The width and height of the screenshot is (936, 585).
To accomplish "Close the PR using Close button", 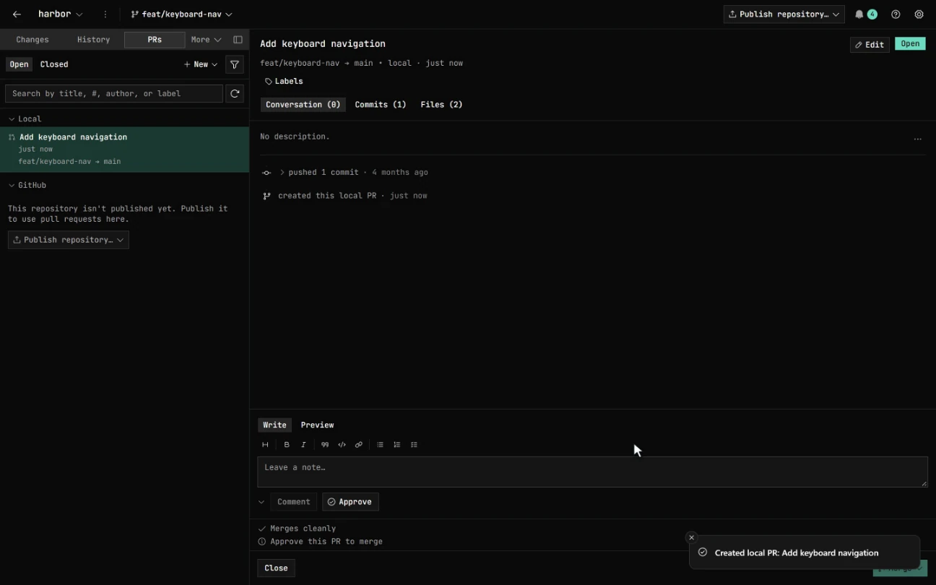I will 276,568.
